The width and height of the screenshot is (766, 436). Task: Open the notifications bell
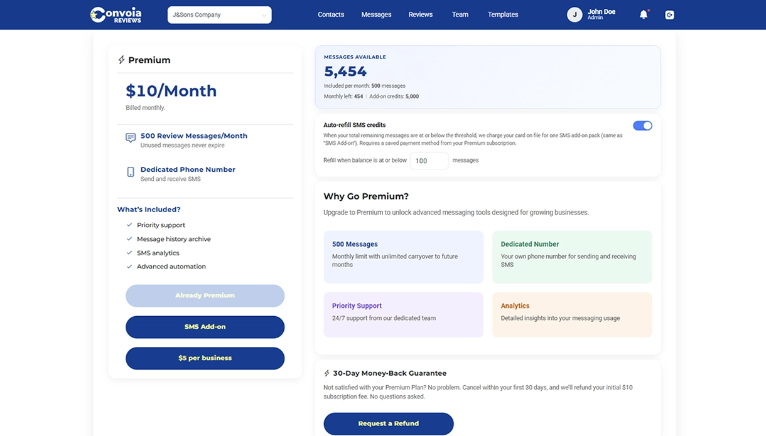pos(643,14)
